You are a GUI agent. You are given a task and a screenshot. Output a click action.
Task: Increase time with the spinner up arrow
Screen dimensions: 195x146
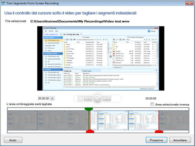click(x=52, y=98)
